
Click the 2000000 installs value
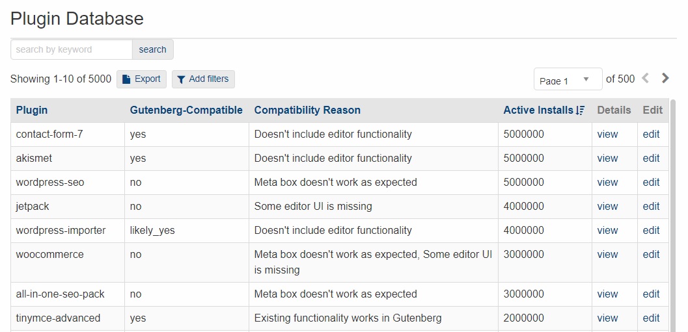pos(523,318)
